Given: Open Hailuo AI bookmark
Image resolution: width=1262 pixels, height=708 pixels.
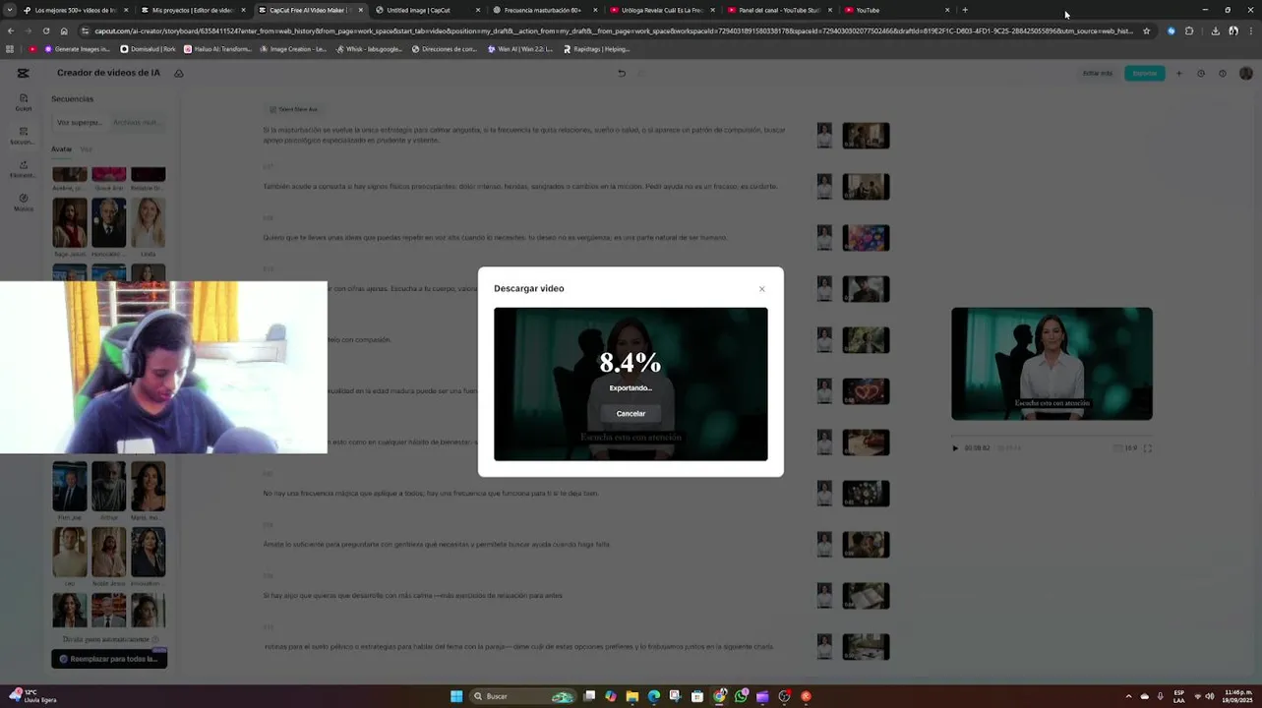Looking at the screenshot, I should pos(217,49).
